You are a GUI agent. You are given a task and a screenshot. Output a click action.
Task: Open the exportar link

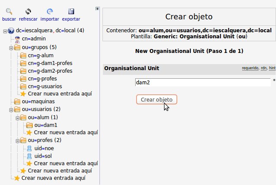71,19
